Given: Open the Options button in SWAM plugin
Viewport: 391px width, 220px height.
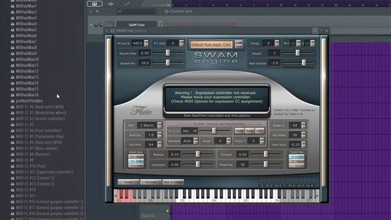Looking at the screenshot, I should [151, 182].
